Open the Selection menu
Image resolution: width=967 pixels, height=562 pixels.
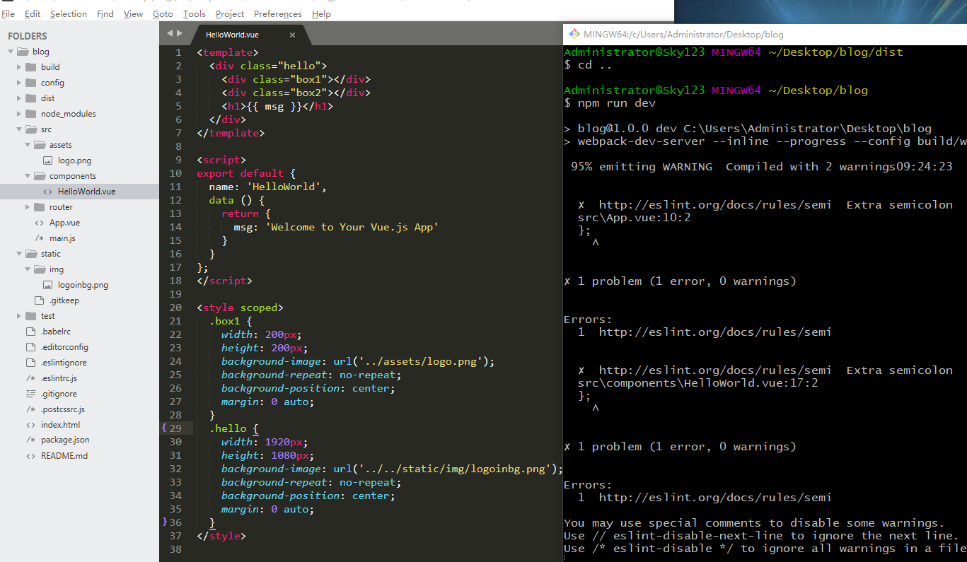69,13
